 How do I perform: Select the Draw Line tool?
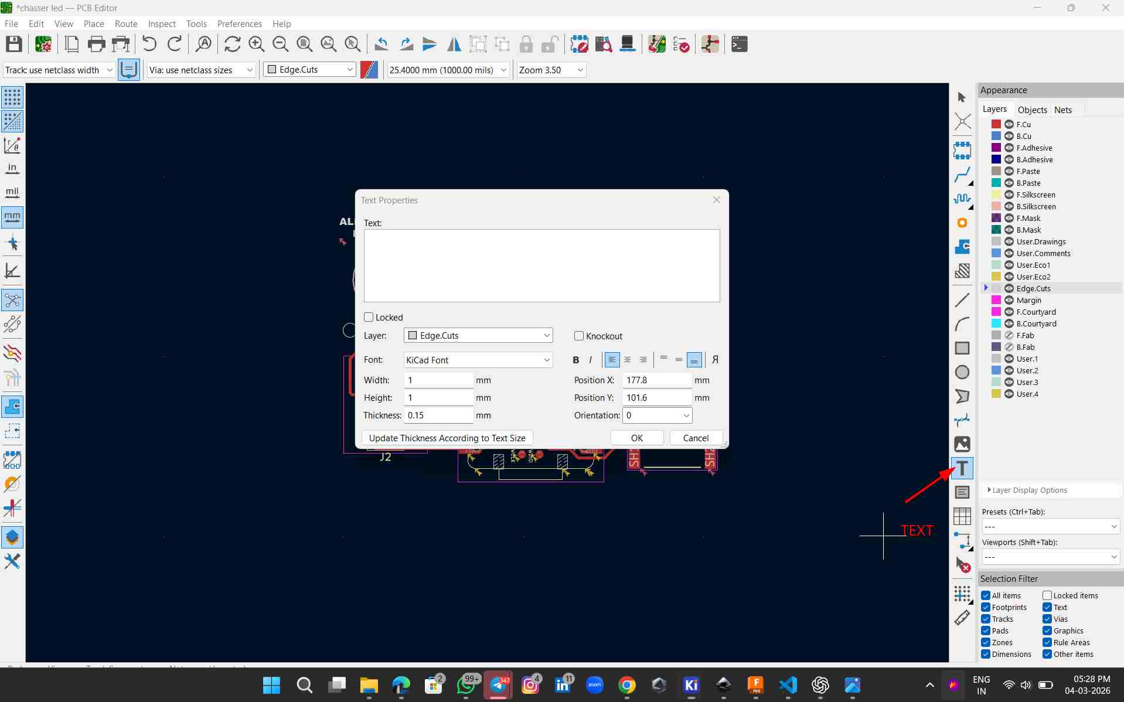point(962,301)
